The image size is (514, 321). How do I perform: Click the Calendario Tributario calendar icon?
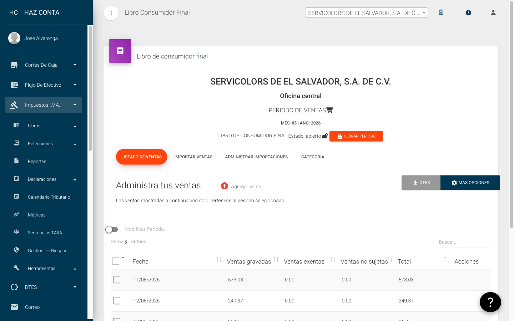(x=16, y=196)
